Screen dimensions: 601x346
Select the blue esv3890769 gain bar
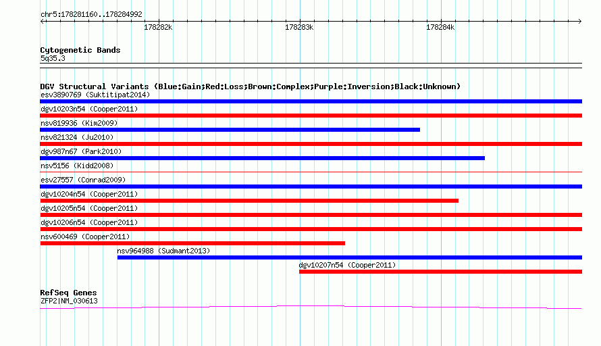point(311,101)
